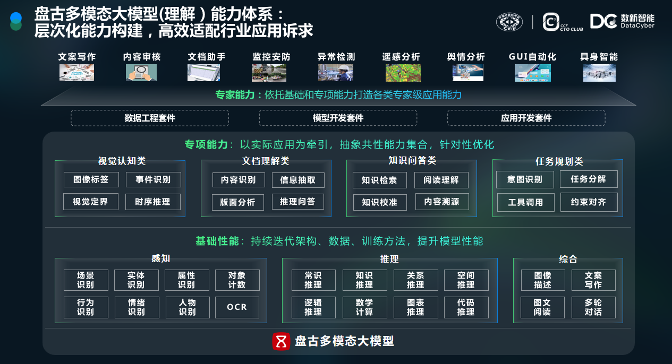Viewport: 672px width, 364px height.
Task: Click the 实体识别 box
Action: (137, 280)
